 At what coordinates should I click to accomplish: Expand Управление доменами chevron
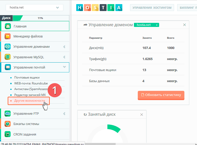64,47
